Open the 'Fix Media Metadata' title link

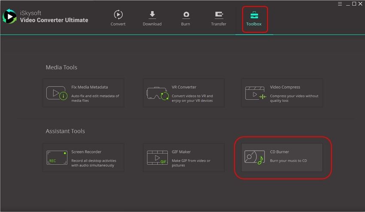coord(89,87)
